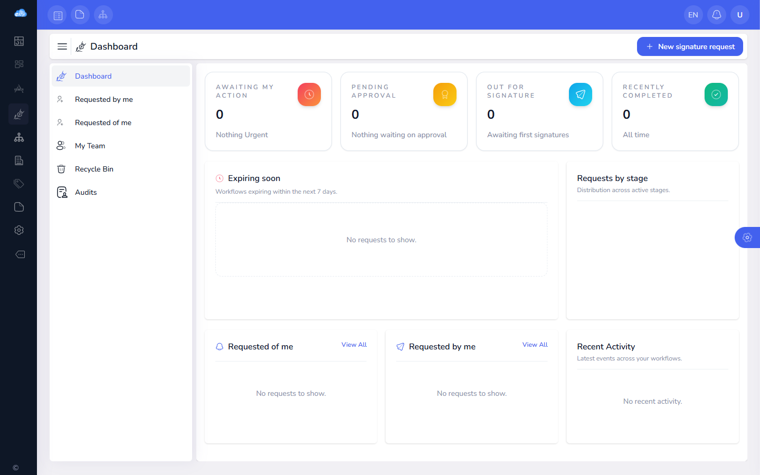
Task: Toggle the hamburger menu beside Dashboard
Action: (x=62, y=46)
